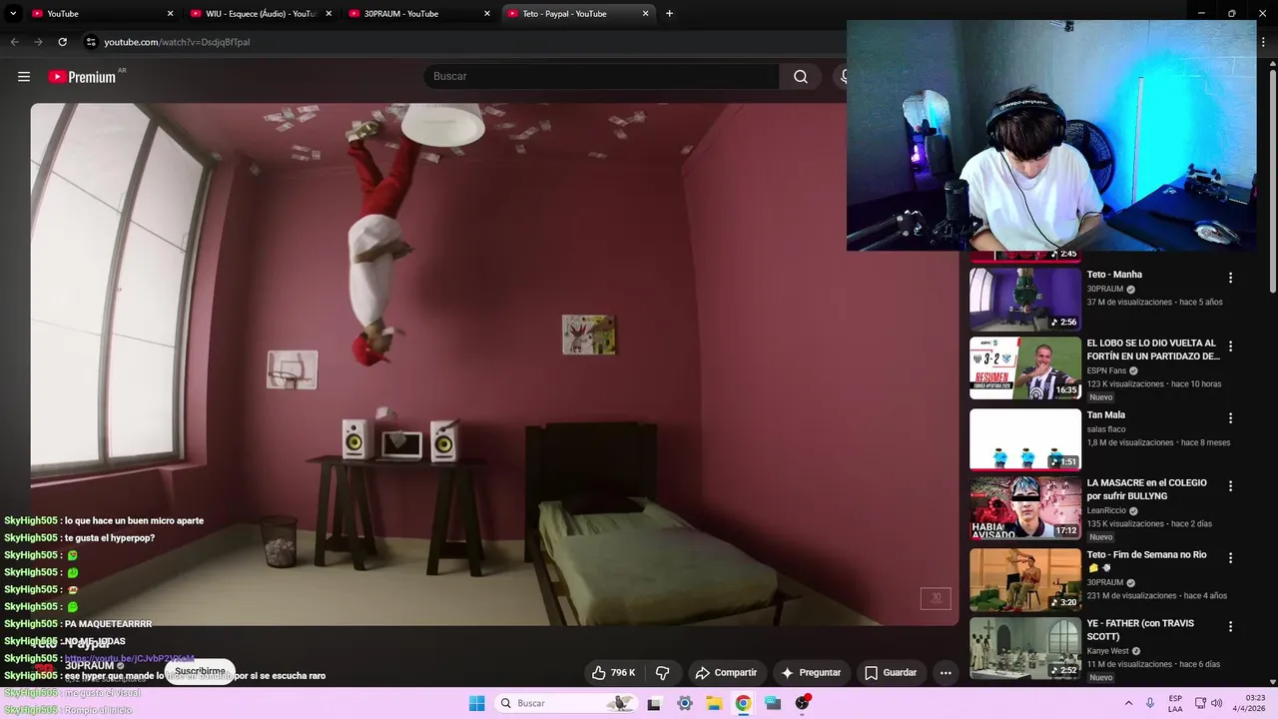Open options menu for YE - FATHER
Viewport: 1278px width, 719px height.
(x=1230, y=627)
